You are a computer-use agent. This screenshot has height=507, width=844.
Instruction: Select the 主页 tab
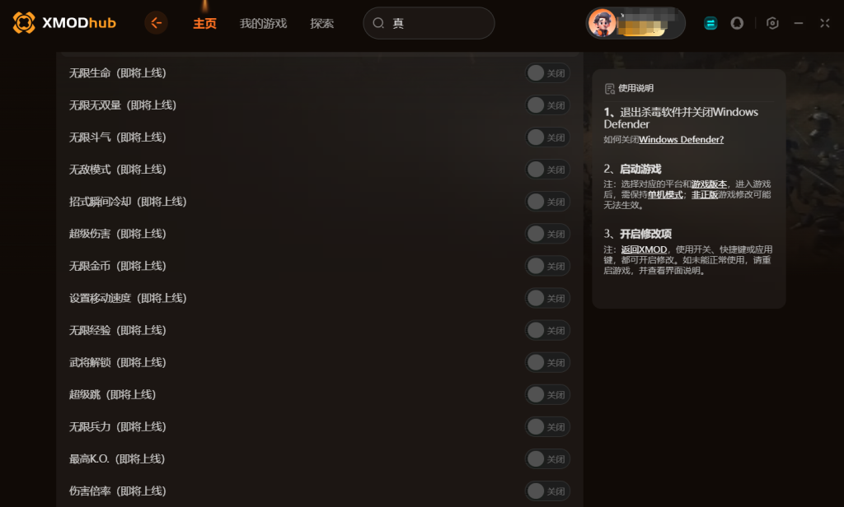[204, 23]
